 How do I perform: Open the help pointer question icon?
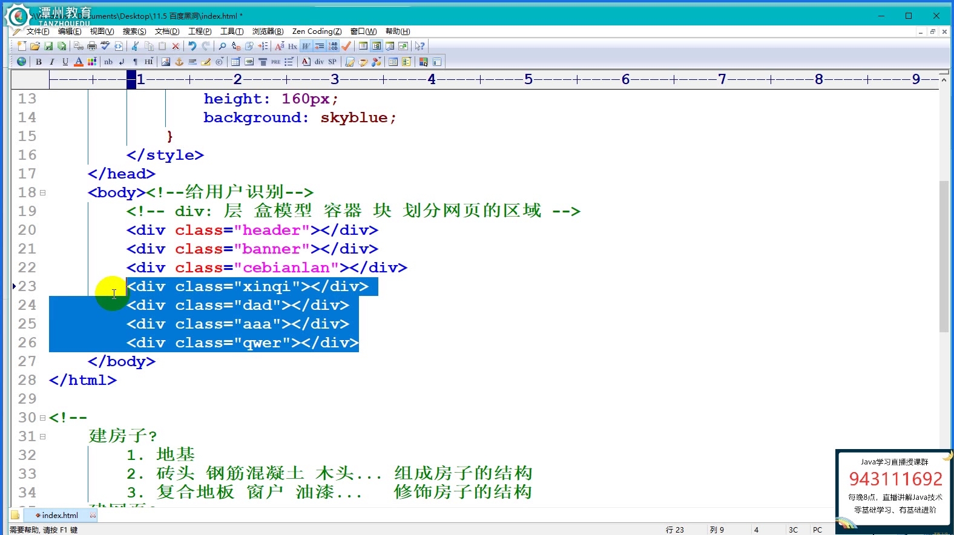pos(419,46)
